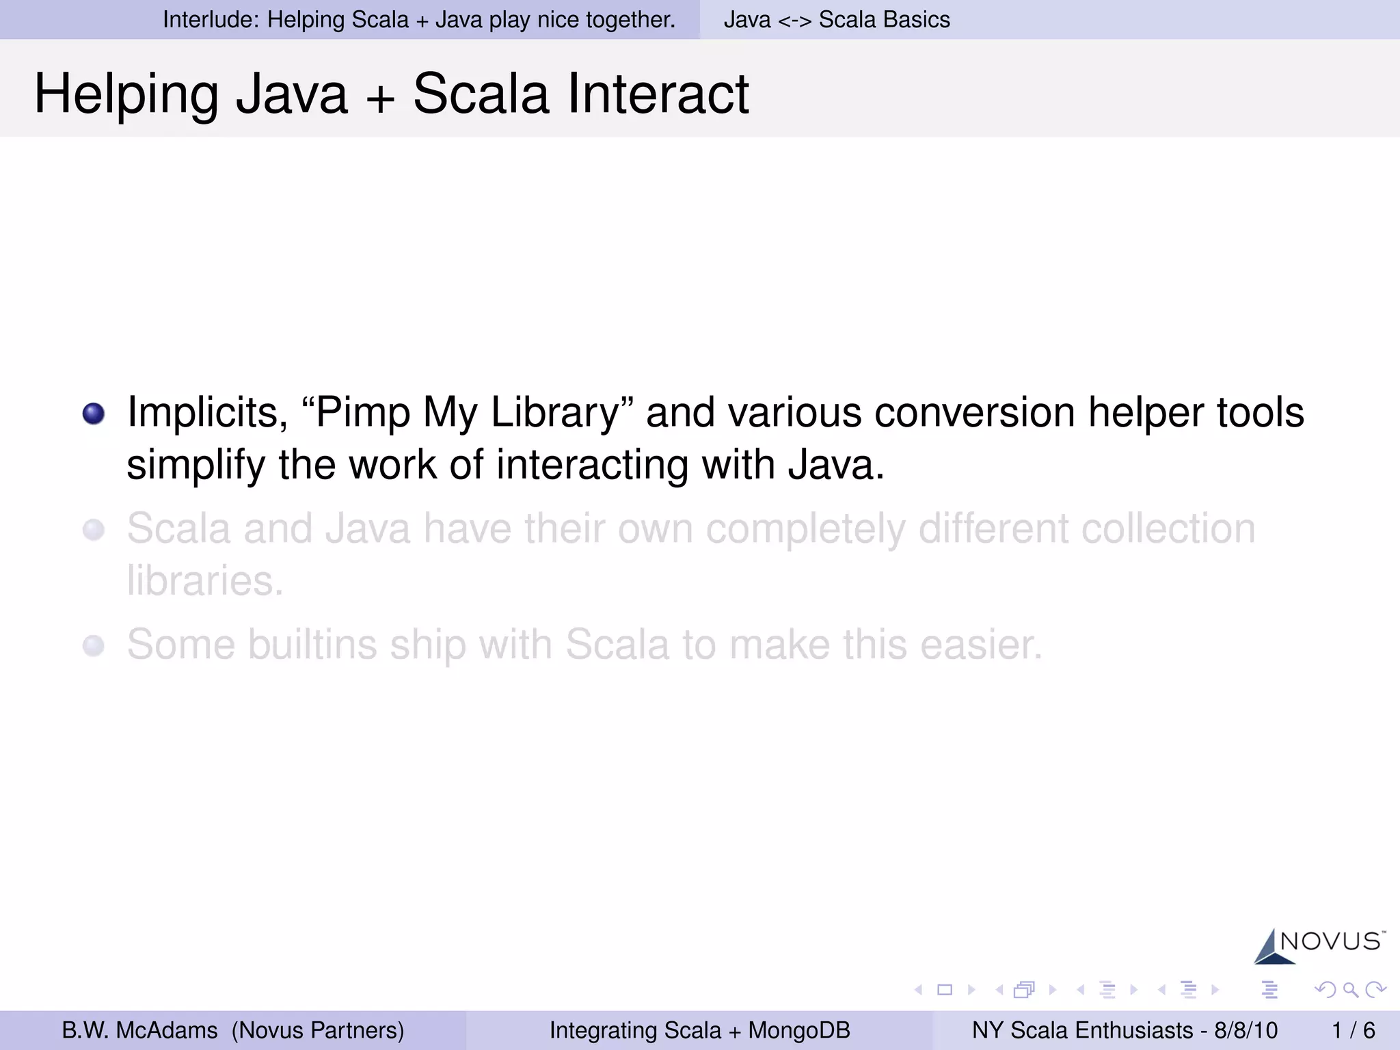Click the dimmed Scala and Java collections bullet

tap(691, 554)
